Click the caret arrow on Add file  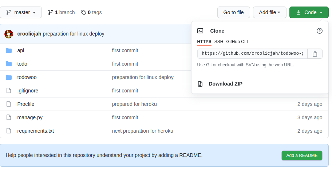tap(279, 12)
